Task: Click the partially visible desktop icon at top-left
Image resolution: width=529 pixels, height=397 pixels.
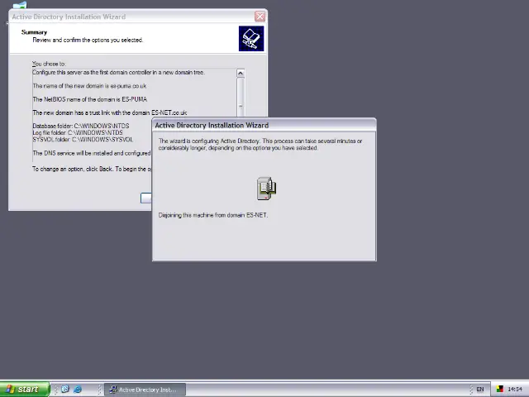Action: (x=18, y=6)
